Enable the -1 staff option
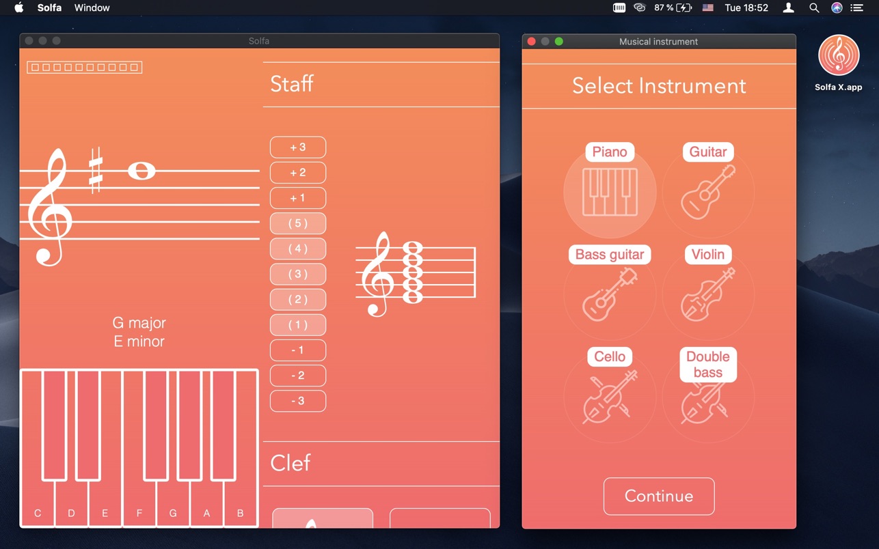This screenshot has height=549, width=879. click(298, 350)
